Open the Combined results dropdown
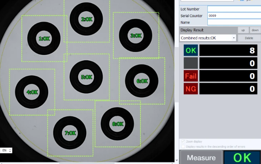Viewport: 261px width, 164px height. click(x=208, y=38)
